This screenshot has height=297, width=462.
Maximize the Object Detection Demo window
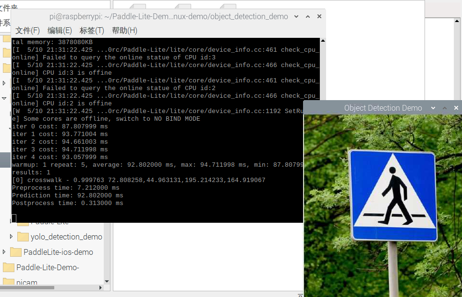tap(445, 108)
